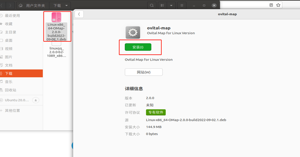Viewport: 300px width, 157px height.
Task: Expand 其他位置 in the sidebar
Action: [12, 110]
